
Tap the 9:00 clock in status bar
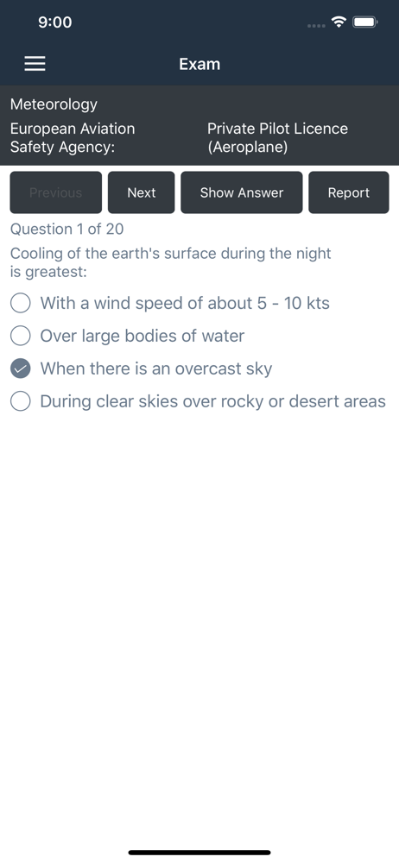pyautogui.click(x=55, y=22)
